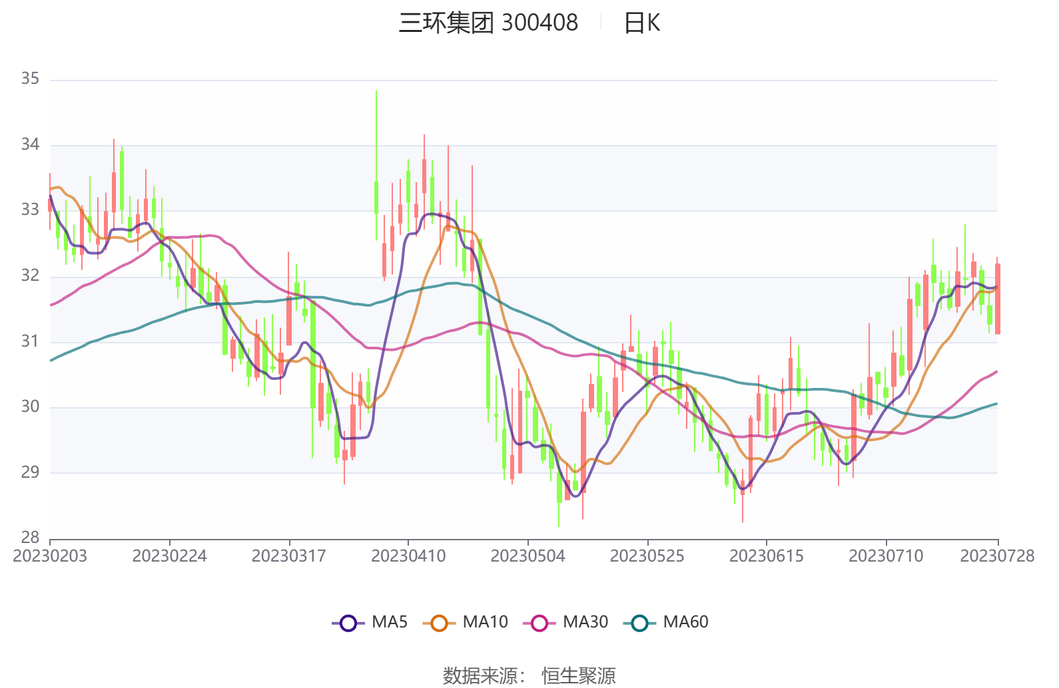Click the y-axis value 35

click(30, 79)
